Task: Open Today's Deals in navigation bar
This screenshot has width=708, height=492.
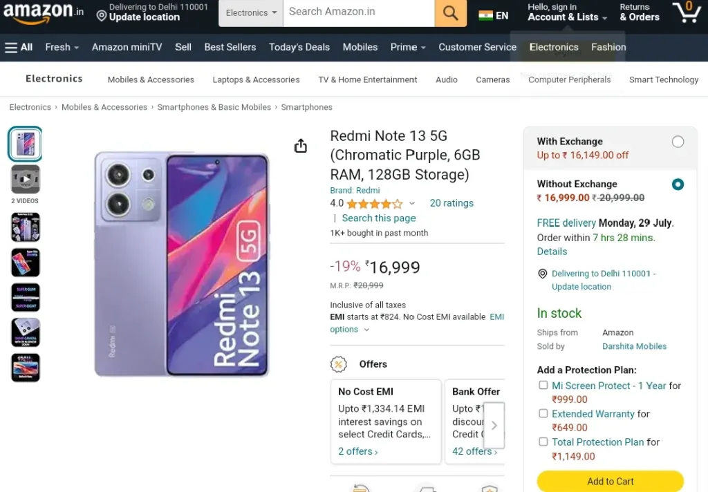Action: click(299, 47)
